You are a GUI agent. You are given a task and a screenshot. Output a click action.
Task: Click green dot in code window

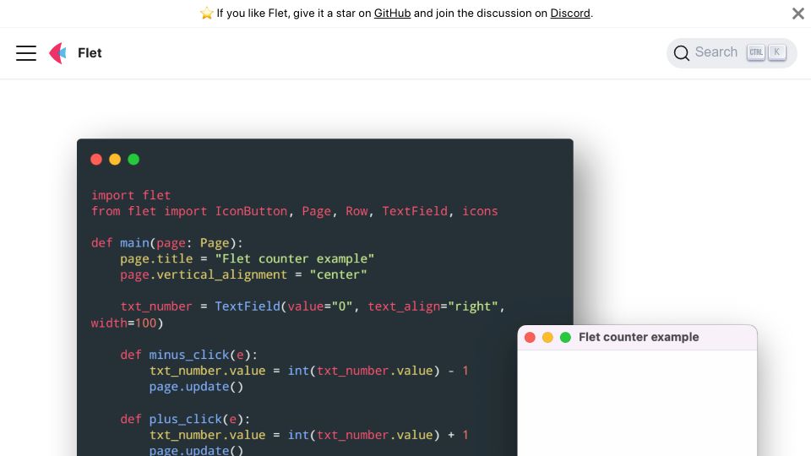pos(133,160)
